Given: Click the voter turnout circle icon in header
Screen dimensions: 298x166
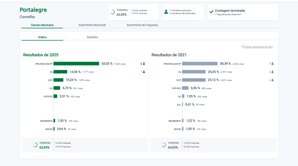Looking at the screenshot, I should (112, 12).
